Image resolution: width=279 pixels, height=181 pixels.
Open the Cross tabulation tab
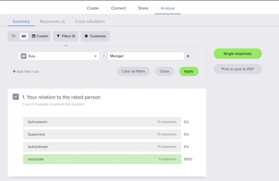[90, 22]
